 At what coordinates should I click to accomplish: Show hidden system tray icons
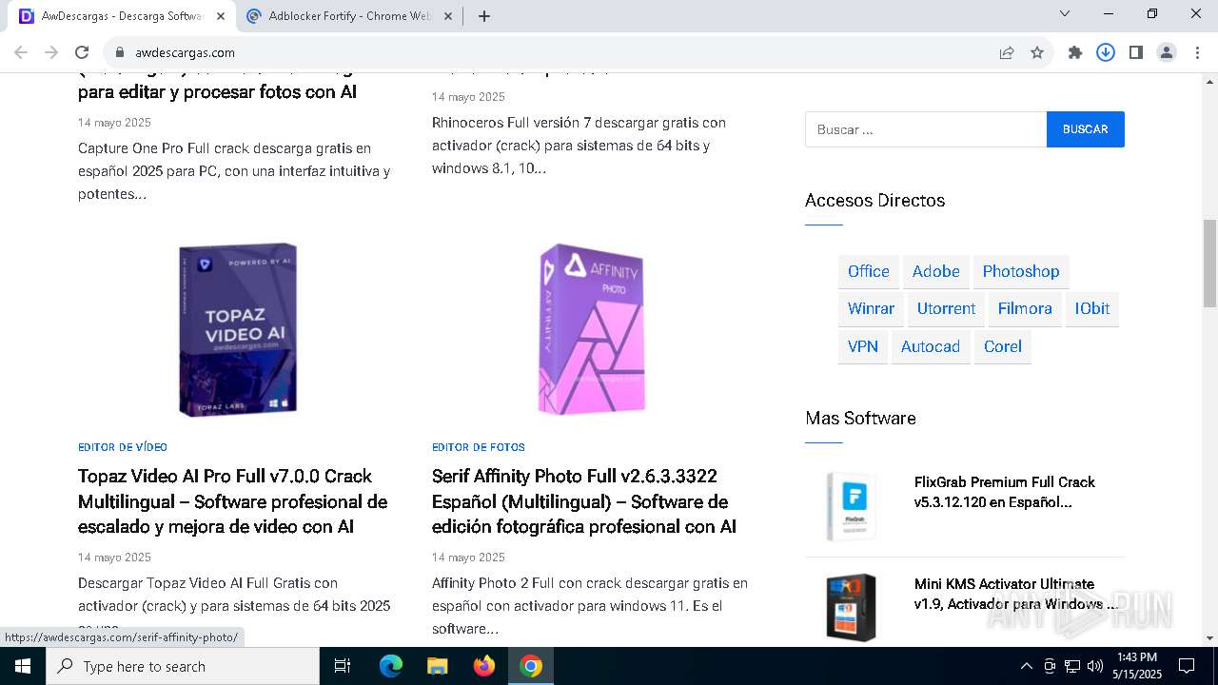coord(1026,666)
